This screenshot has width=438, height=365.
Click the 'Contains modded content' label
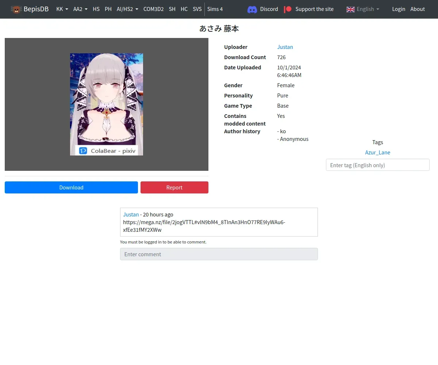(x=245, y=120)
